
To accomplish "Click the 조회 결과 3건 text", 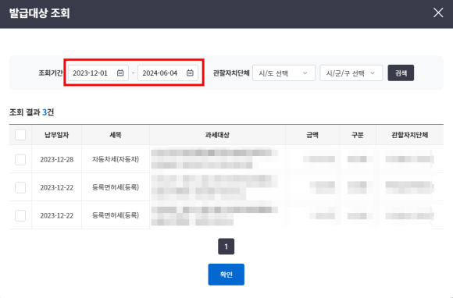I will tap(31, 112).
